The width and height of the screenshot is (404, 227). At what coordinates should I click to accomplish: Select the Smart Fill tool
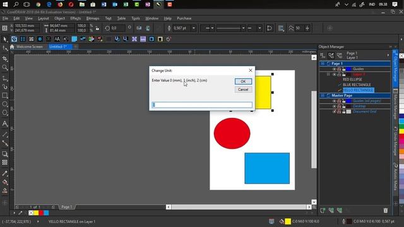[x=5, y=190]
